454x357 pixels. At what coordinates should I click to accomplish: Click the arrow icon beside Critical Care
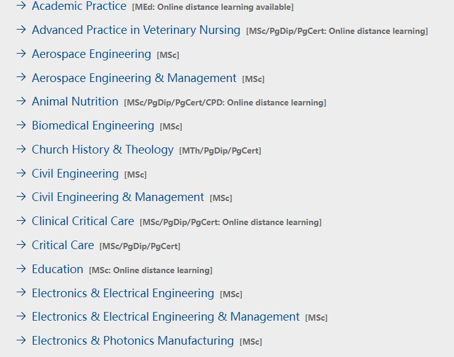point(21,244)
